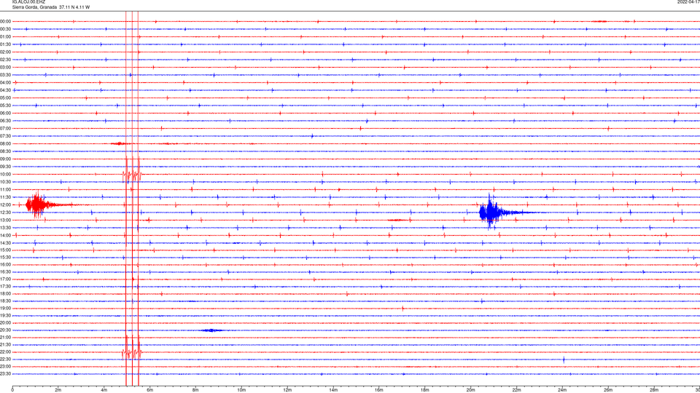Select the 06:30 time label

5,121
